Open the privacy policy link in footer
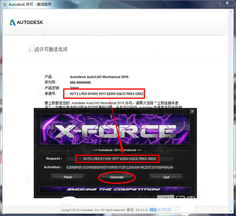The width and height of the screenshot is (236, 216). pos(160,210)
